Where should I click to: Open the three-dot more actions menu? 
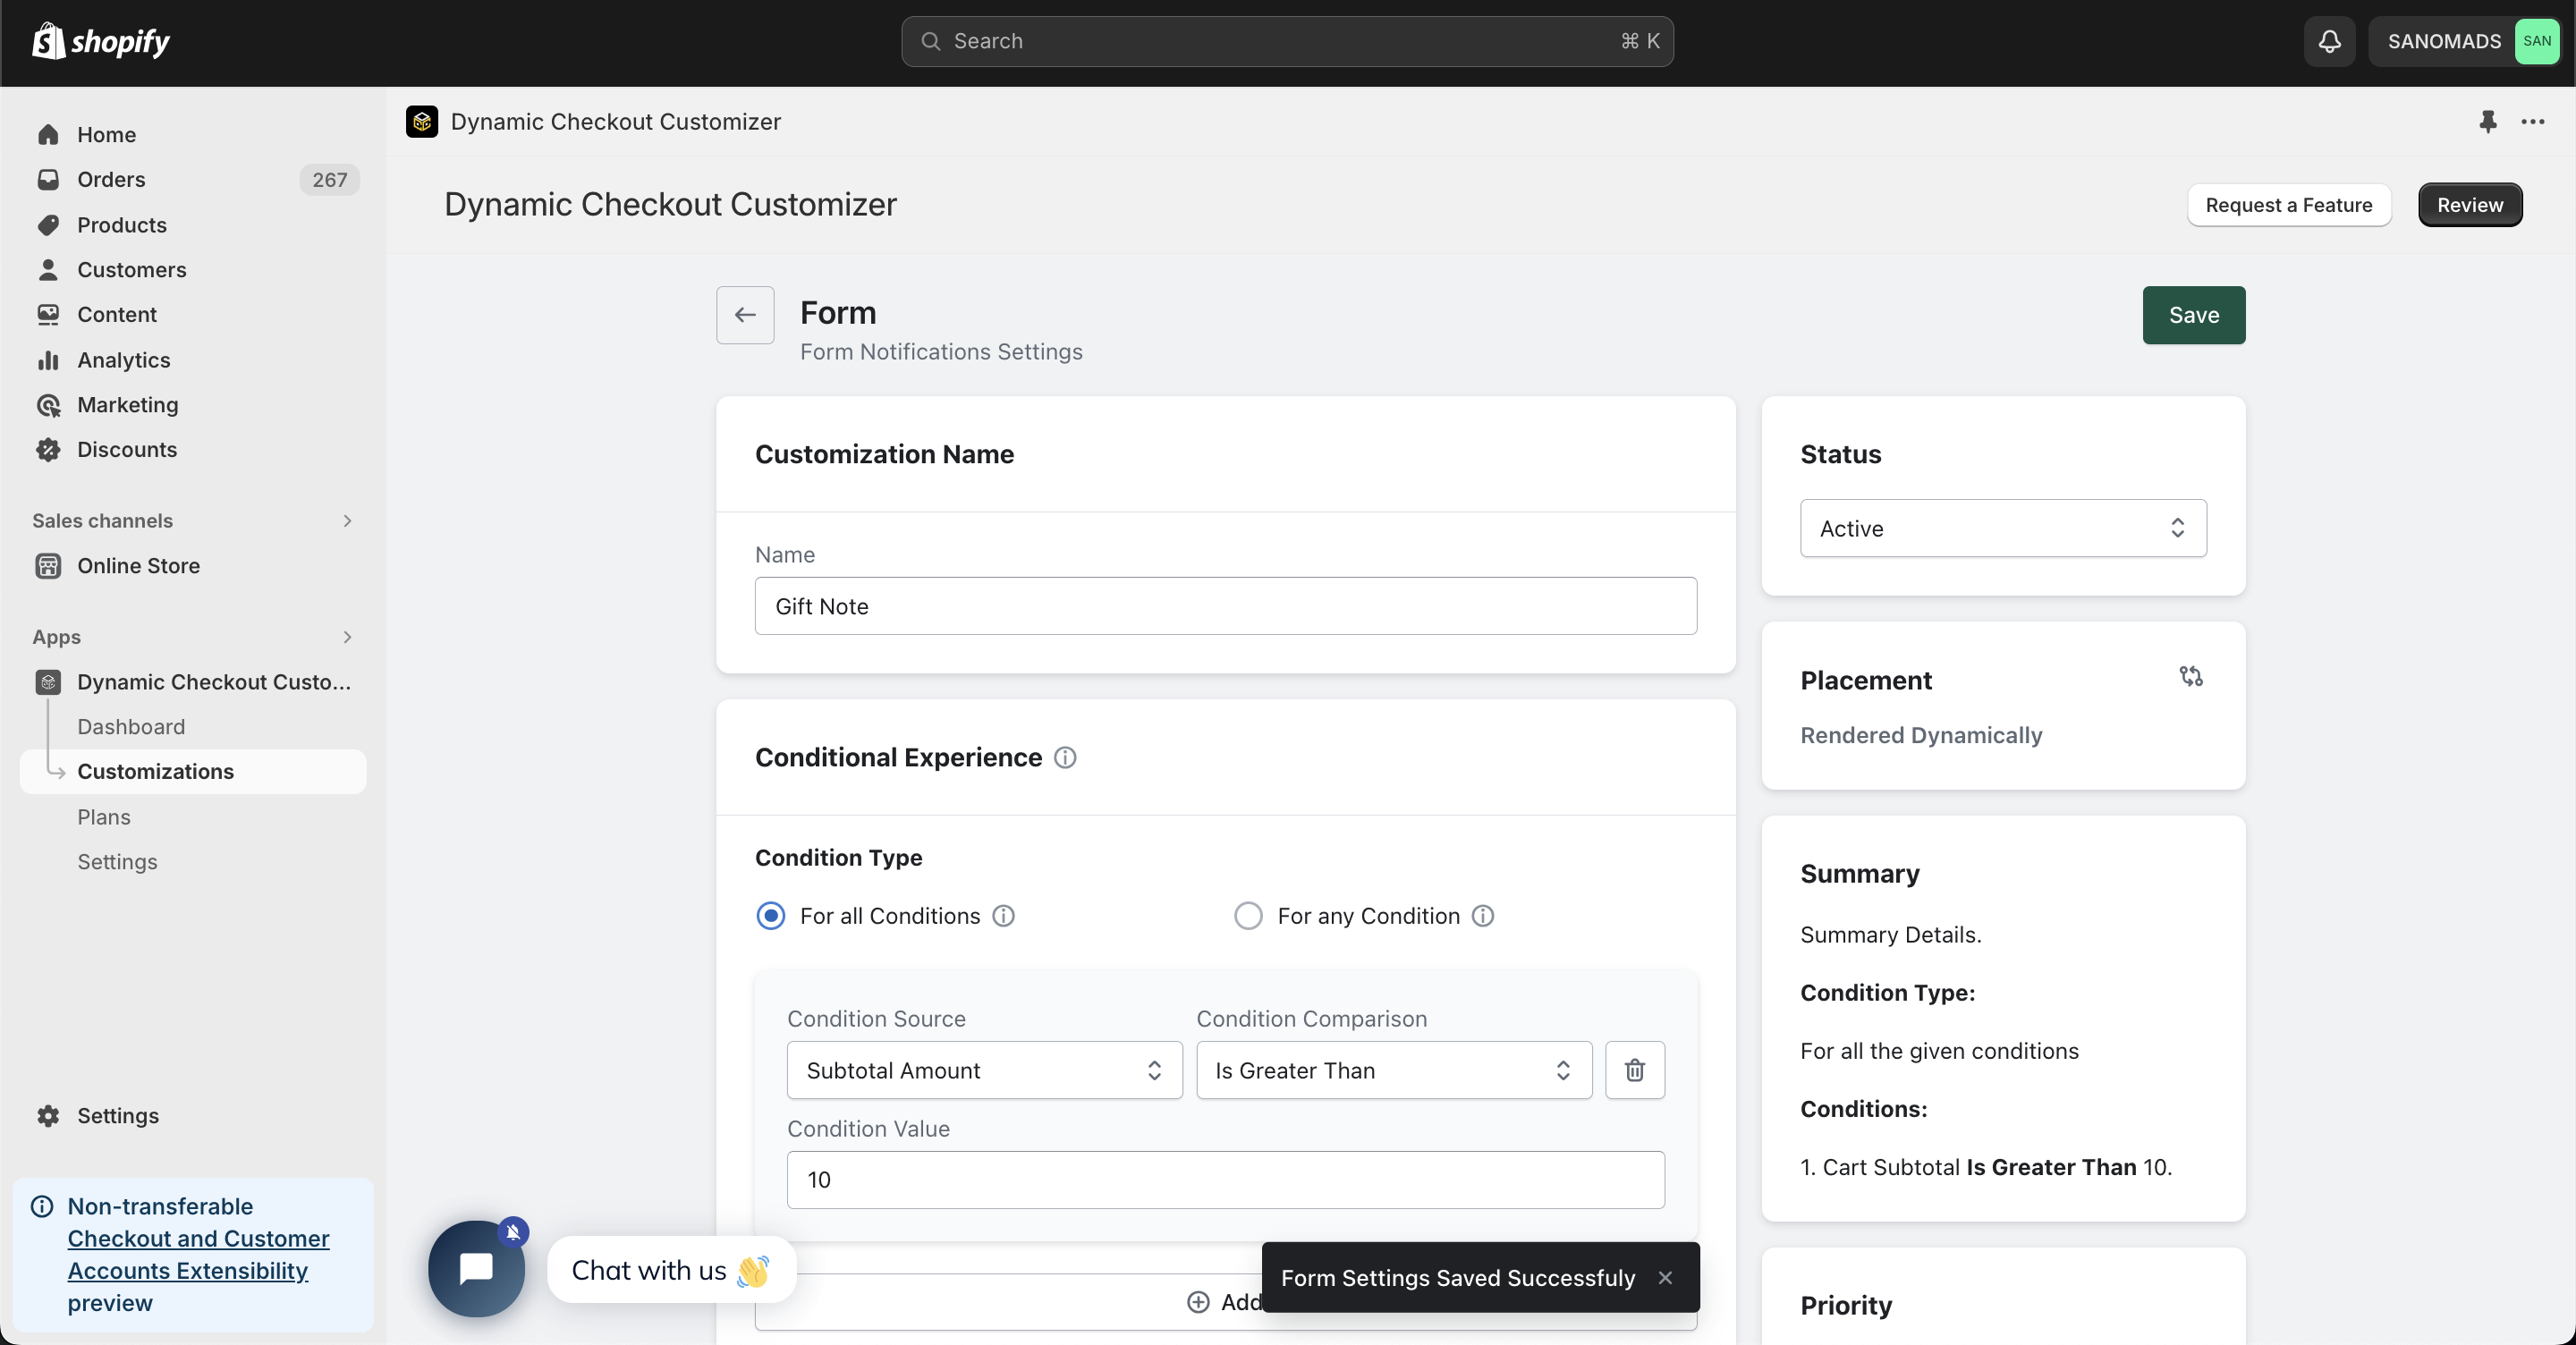(x=2533, y=122)
